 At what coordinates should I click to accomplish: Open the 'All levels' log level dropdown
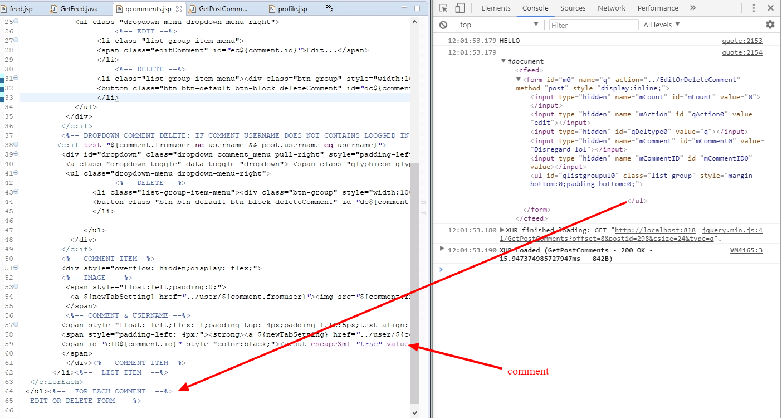point(662,25)
